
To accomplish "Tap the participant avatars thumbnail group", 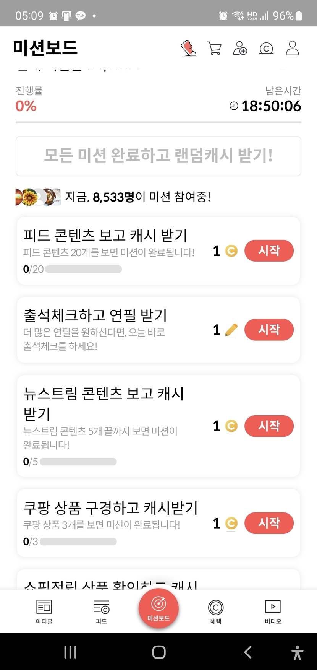I will coord(38,197).
